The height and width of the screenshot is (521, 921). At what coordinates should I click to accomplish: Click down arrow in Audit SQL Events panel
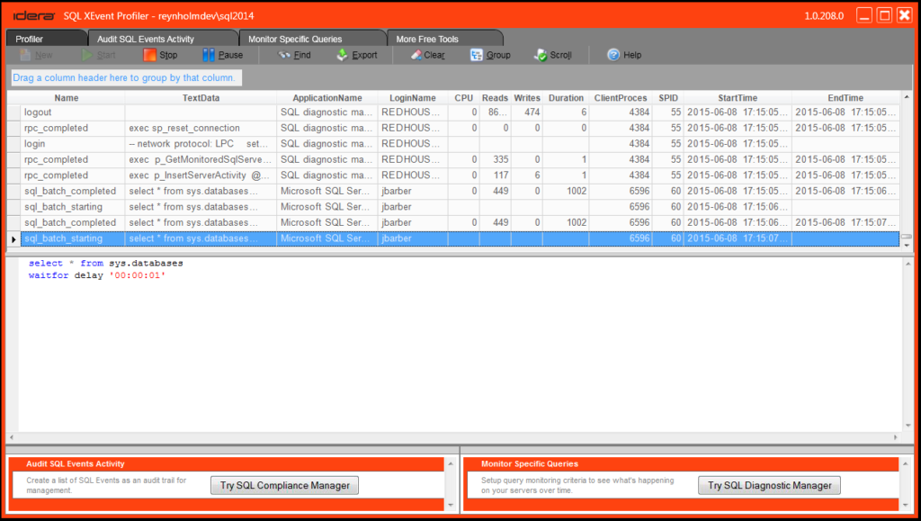[451, 505]
